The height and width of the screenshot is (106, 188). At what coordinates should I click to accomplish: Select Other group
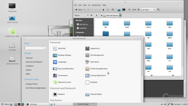pos(28,74)
